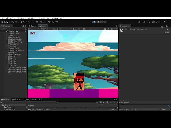Open the Window menu
171x128 pixels.
pos(55,18)
